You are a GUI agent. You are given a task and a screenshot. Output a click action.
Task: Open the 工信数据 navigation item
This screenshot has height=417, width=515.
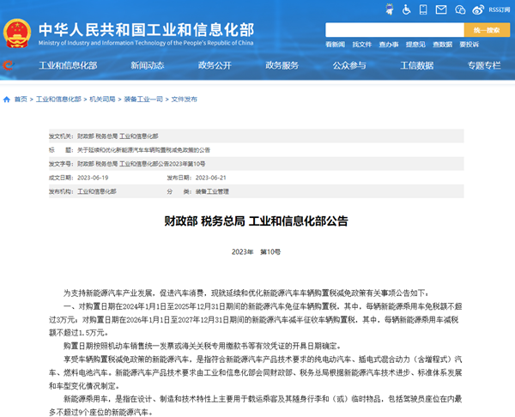416,65
